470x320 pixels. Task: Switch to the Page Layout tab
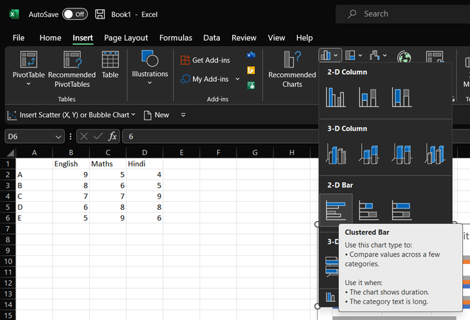126,38
